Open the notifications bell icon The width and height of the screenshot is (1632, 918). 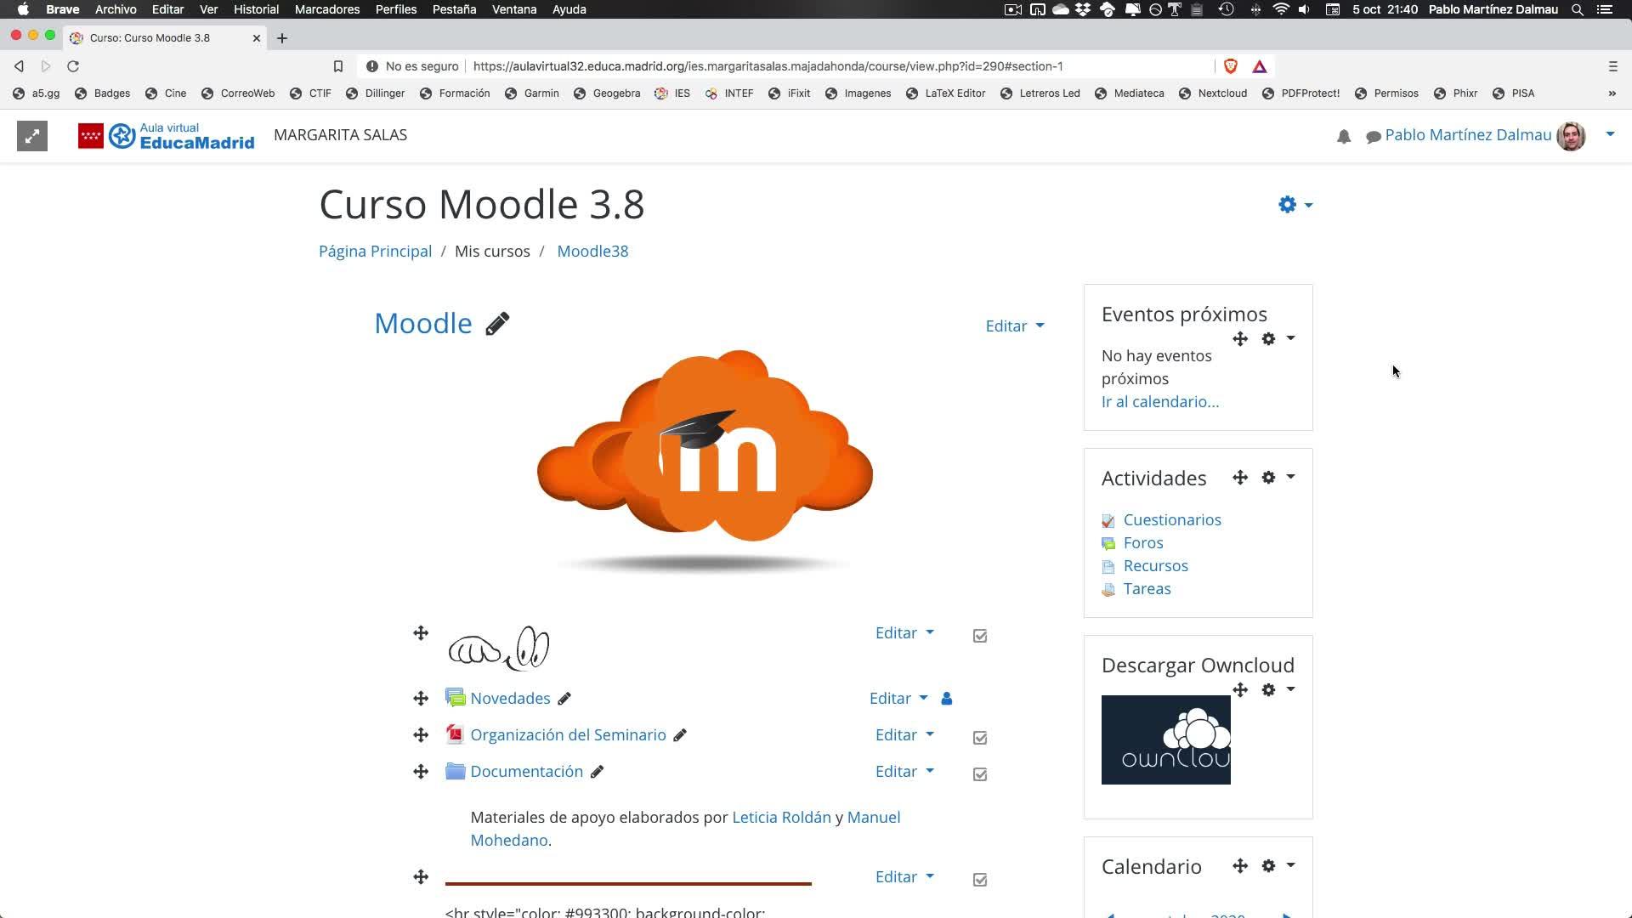[x=1344, y=137]
